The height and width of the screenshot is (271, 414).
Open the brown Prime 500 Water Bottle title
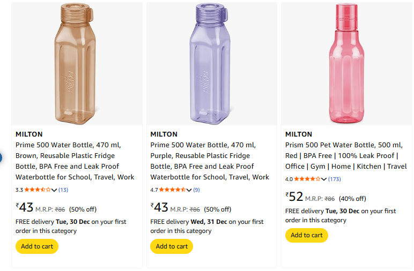(75, 161)
